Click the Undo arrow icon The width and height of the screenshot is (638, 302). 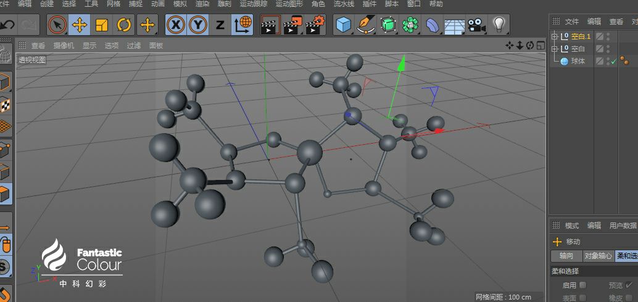[x=7, y=25]
